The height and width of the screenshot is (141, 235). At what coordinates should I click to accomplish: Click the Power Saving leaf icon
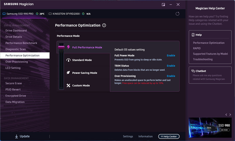68,73
